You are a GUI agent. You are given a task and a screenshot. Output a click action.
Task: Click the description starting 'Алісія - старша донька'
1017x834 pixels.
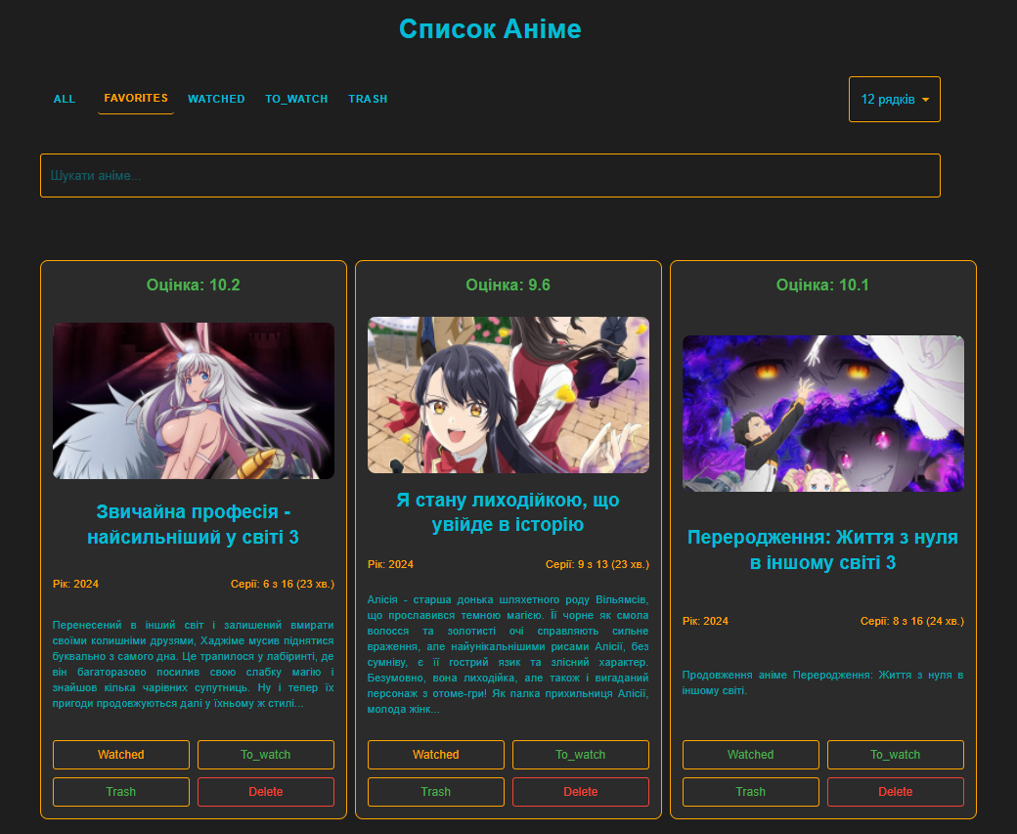(x=508, y=654)
